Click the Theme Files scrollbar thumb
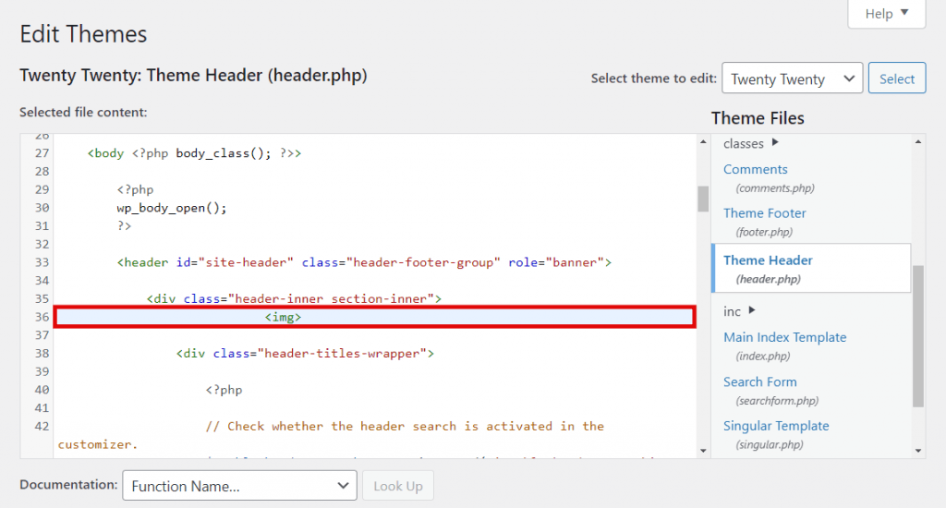This screenshot has width=946, height=508. tap(918, 336)
